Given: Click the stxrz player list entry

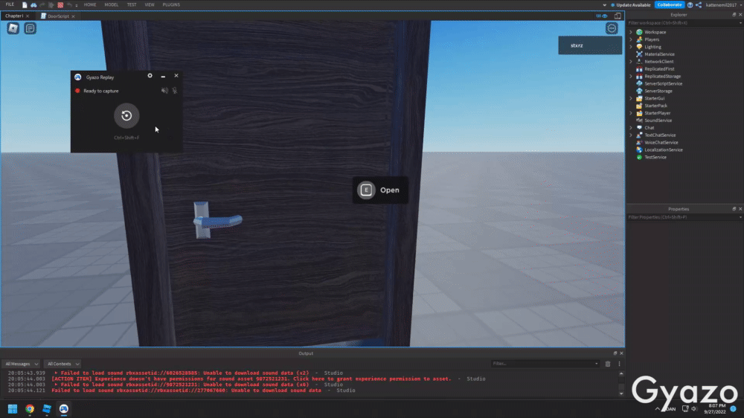Looking at the screenshot, I should click(x=590, y=45).
